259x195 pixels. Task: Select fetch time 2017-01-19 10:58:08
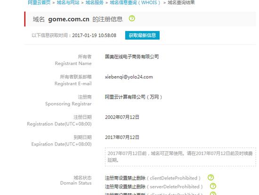coord(94,35)
